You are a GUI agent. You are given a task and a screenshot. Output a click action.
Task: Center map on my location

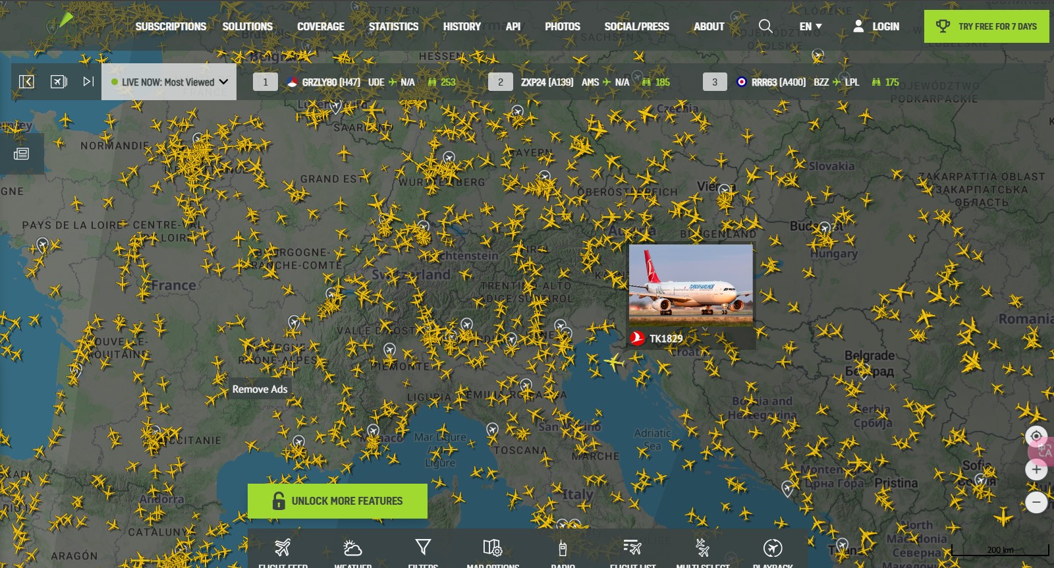click(x=1036, y=436)
